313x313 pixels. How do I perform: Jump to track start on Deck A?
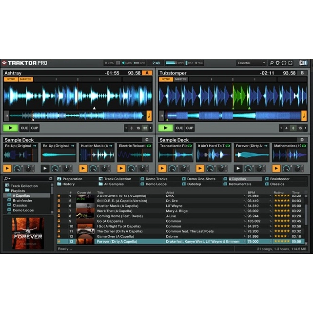[x=6, y=116]
